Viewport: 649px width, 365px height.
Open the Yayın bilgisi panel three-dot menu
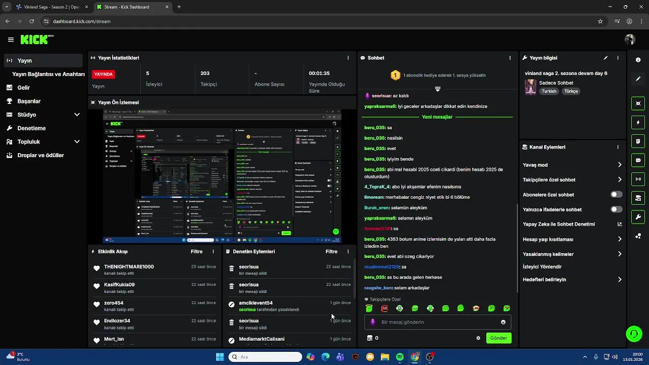618,58
